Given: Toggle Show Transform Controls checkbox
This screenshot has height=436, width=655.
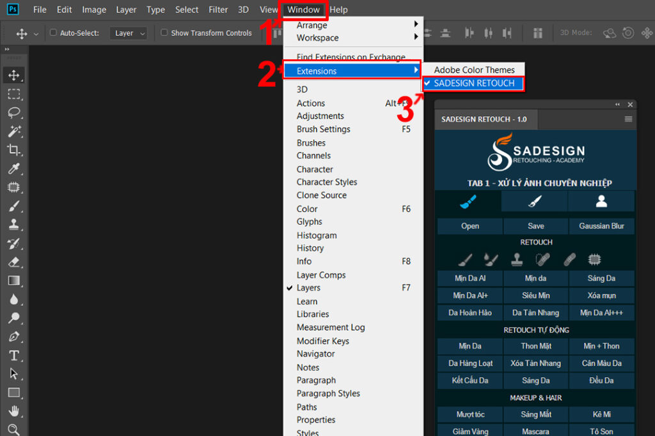Looking at the screenshot, I should [164, 33].
